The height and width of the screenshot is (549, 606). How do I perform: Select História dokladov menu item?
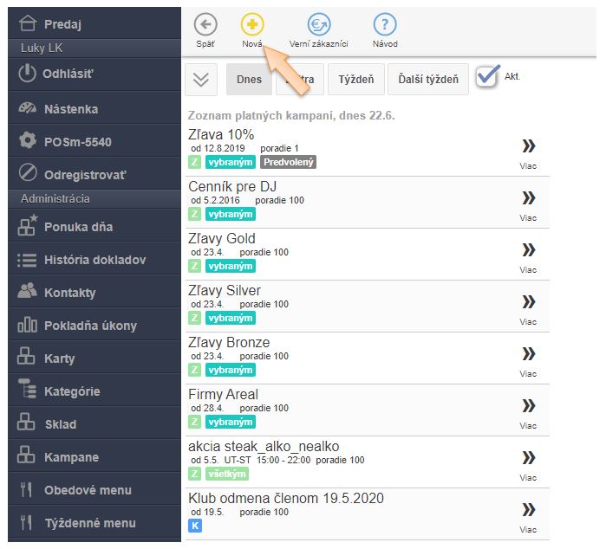tap(94, 260)
